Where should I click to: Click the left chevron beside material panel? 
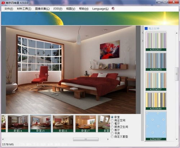[143, 33]
